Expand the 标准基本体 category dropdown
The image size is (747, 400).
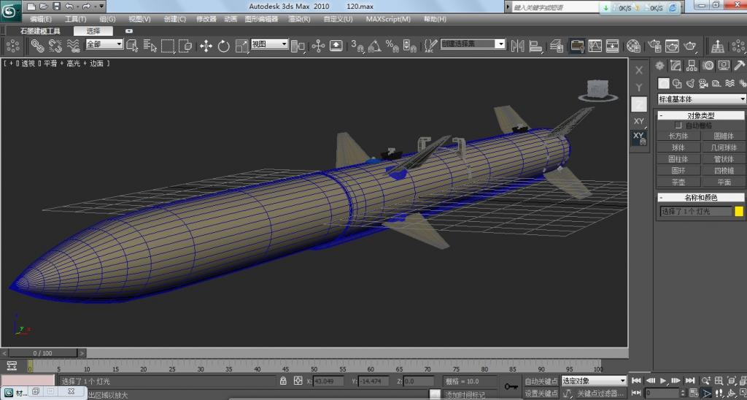701,99
